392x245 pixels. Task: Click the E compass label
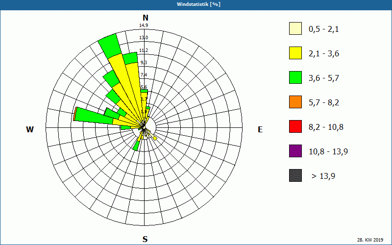click(x=260, y=129)
